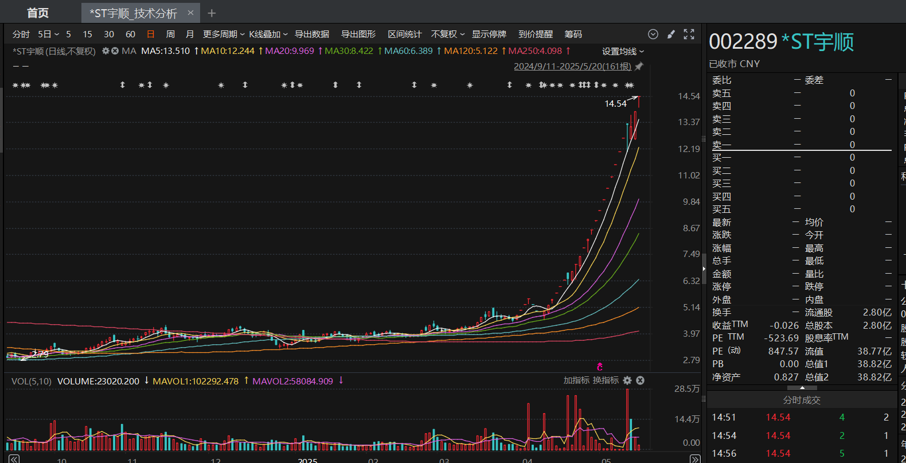
Task: Select the monthly 月 period
Action: [190, 34]
